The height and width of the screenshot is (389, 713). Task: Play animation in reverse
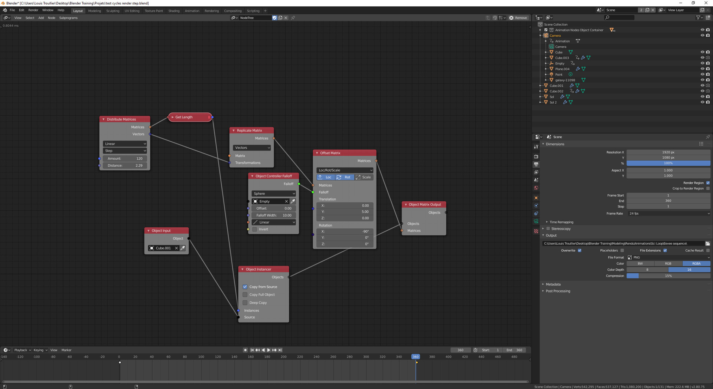point(263,350)
